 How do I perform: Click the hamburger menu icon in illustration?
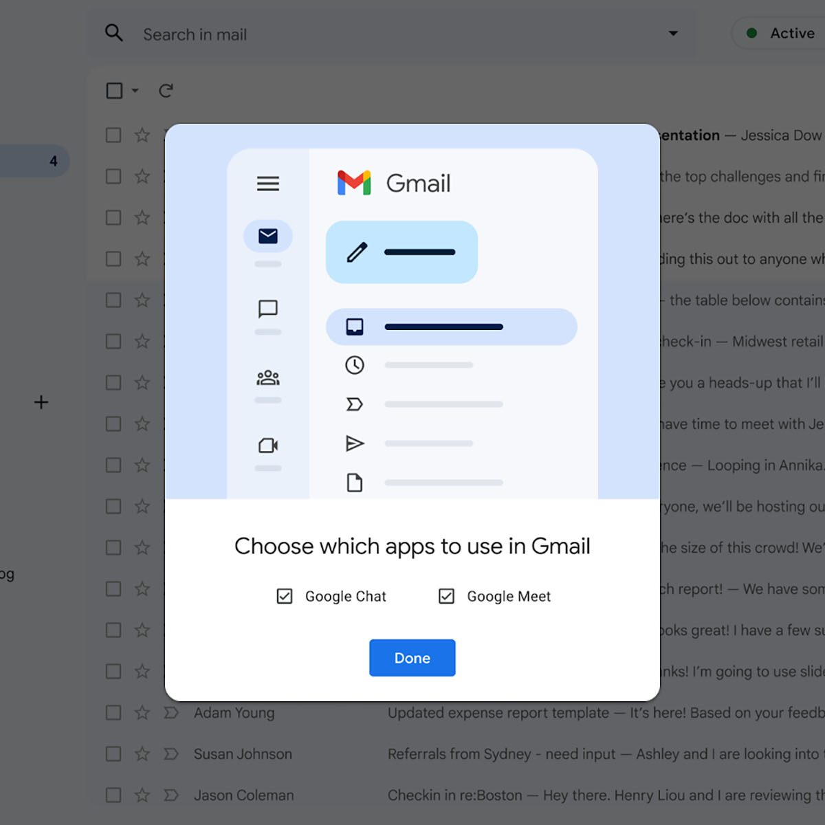point(268,183)
